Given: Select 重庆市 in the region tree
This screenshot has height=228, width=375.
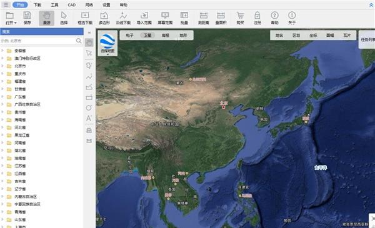Looking at the screenshot, I should click(20, 74).
